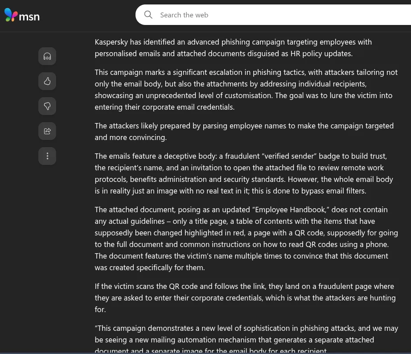Click the word 'Kaspersky' at article start
Viewport: 411px width, 354px height.
coord(111,42)
